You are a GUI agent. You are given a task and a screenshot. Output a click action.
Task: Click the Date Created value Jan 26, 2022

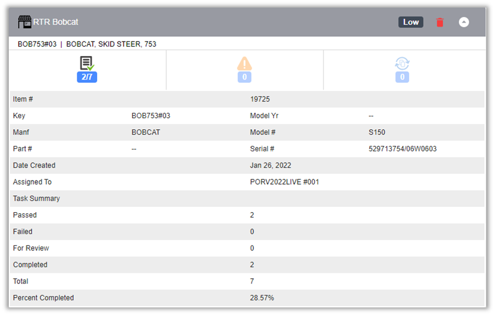tap(270, 165)
